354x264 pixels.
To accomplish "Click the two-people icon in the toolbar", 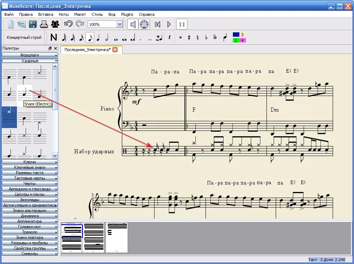I will [55, 24].
